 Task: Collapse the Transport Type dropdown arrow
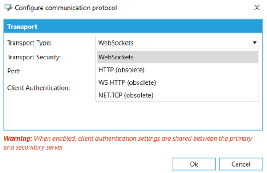tap(255, 43)
